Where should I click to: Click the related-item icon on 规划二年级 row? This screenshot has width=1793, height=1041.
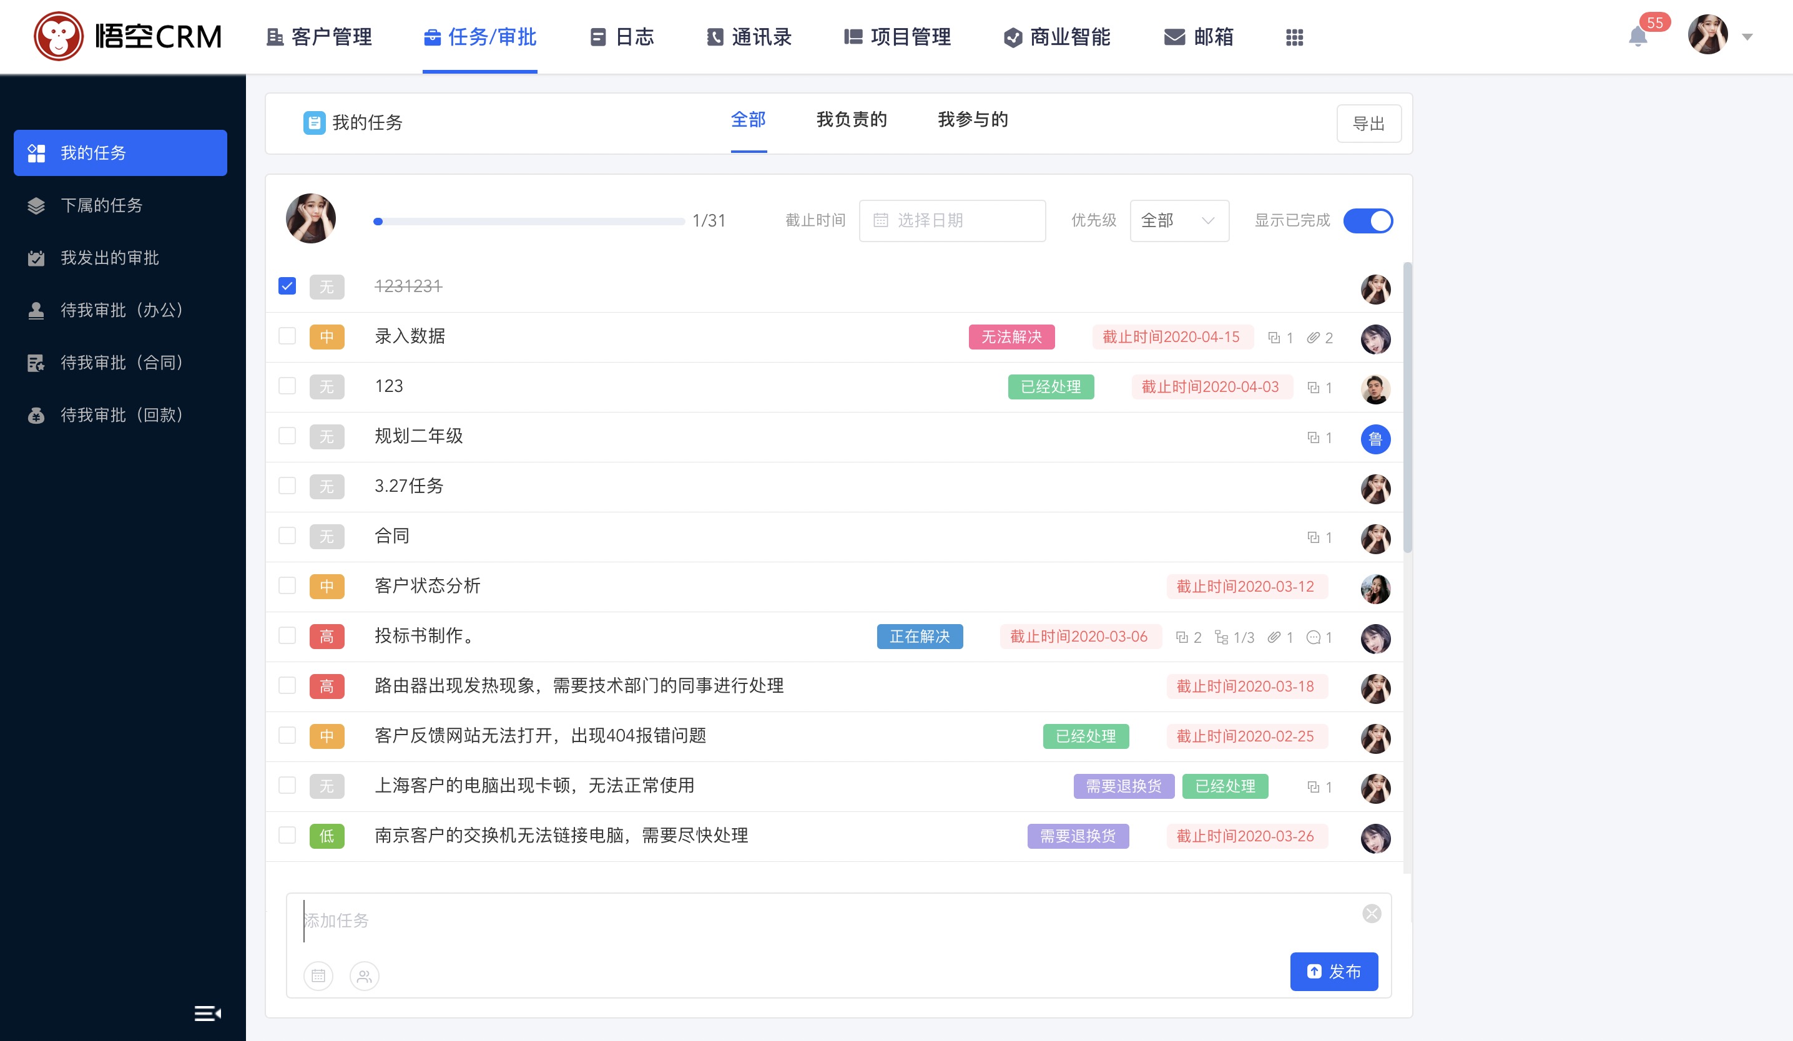[1314, 437]
